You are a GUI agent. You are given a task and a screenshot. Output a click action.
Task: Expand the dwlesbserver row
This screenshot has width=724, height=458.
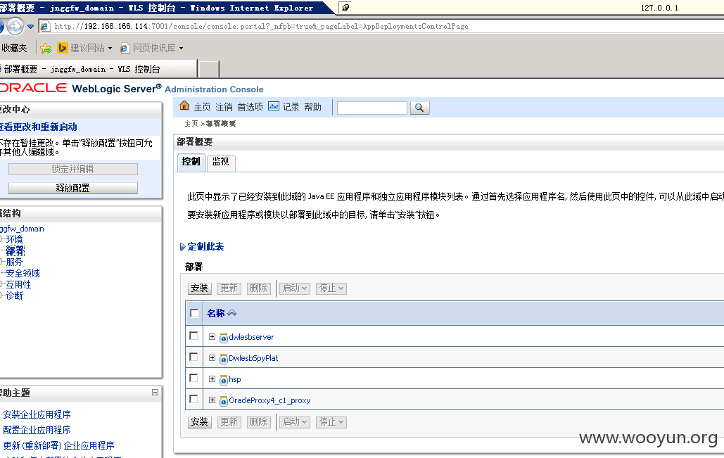coord(212,336)
